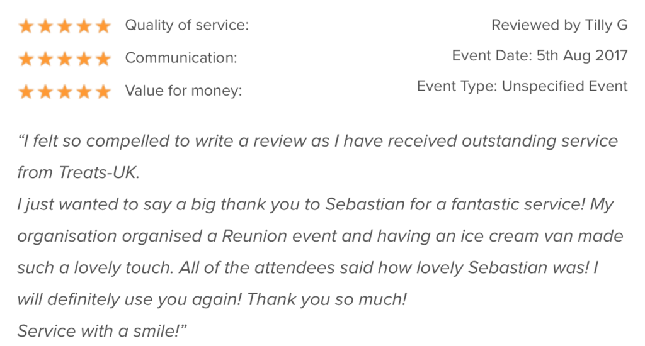Click the first star of Communication rating

pos(26,59)
